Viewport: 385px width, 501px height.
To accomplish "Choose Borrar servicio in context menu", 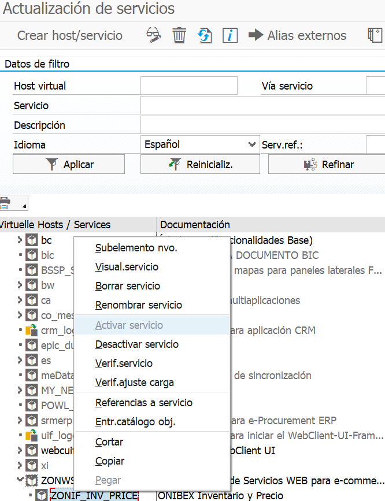I will click(127, 286).
